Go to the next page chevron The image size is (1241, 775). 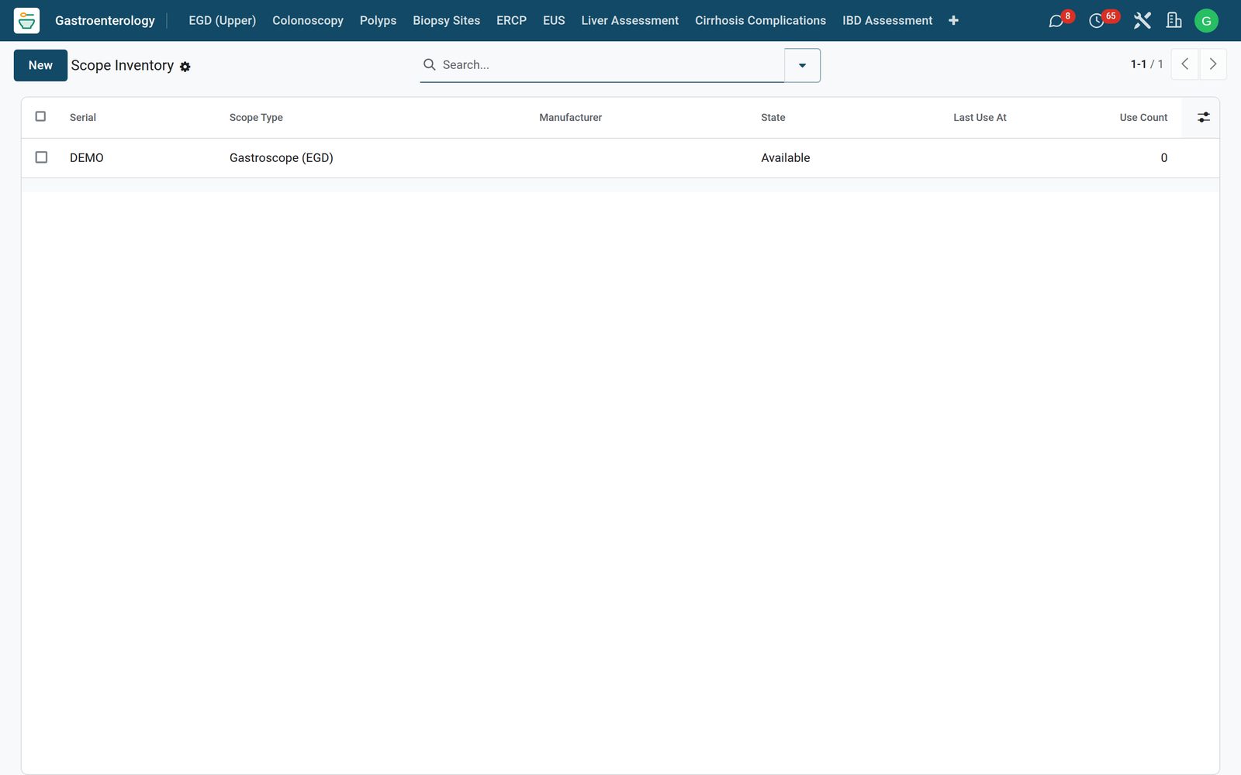pos(1213,64)
